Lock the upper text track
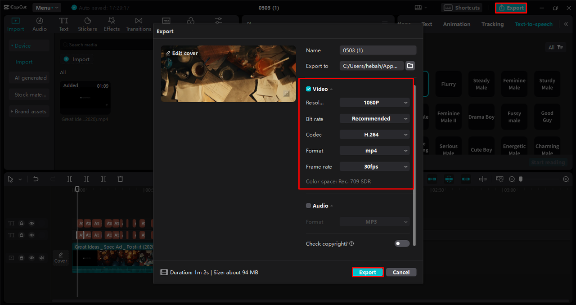The width and height of the screenshot is (576, 305). coord(22,223)
